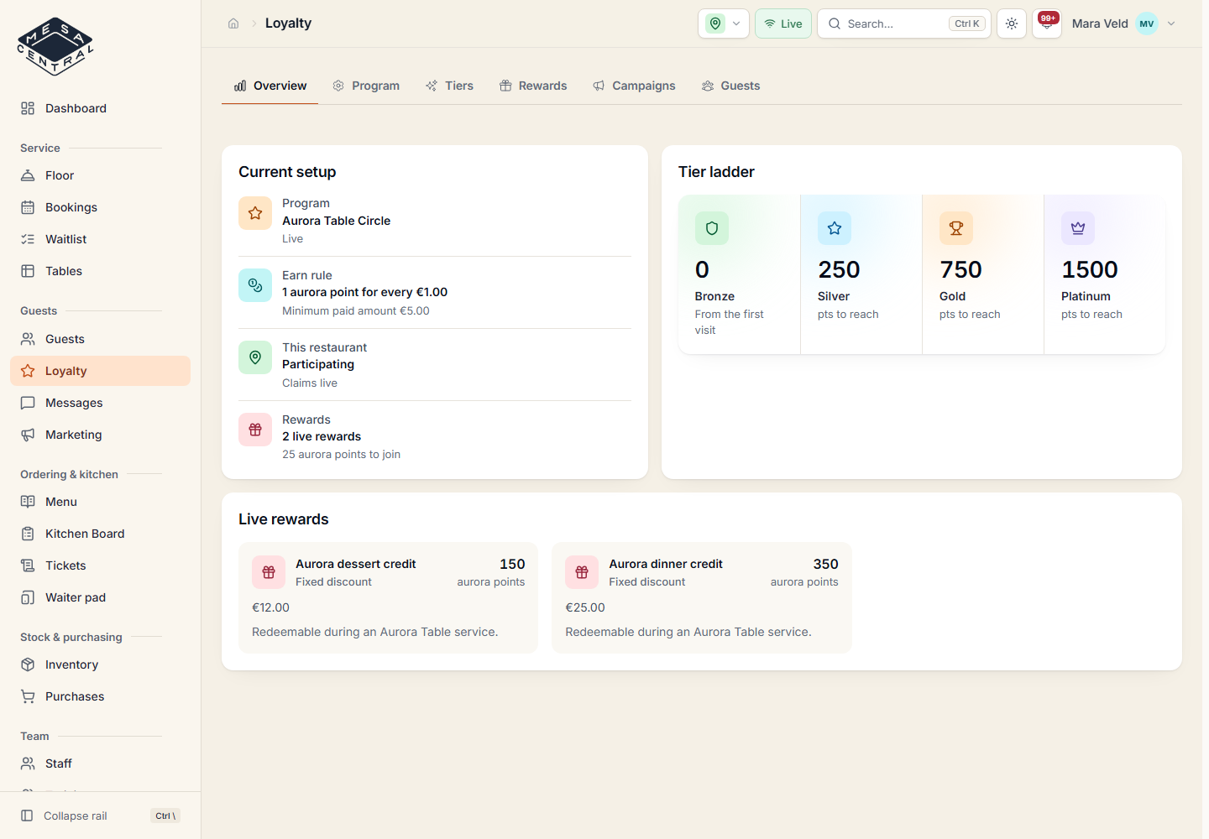Screen dimensions: 1209x839
Task: Click the Mesa Central logo
Action: point(55,47)
